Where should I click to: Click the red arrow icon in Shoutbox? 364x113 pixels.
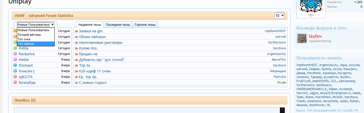(x=282, y=110)
